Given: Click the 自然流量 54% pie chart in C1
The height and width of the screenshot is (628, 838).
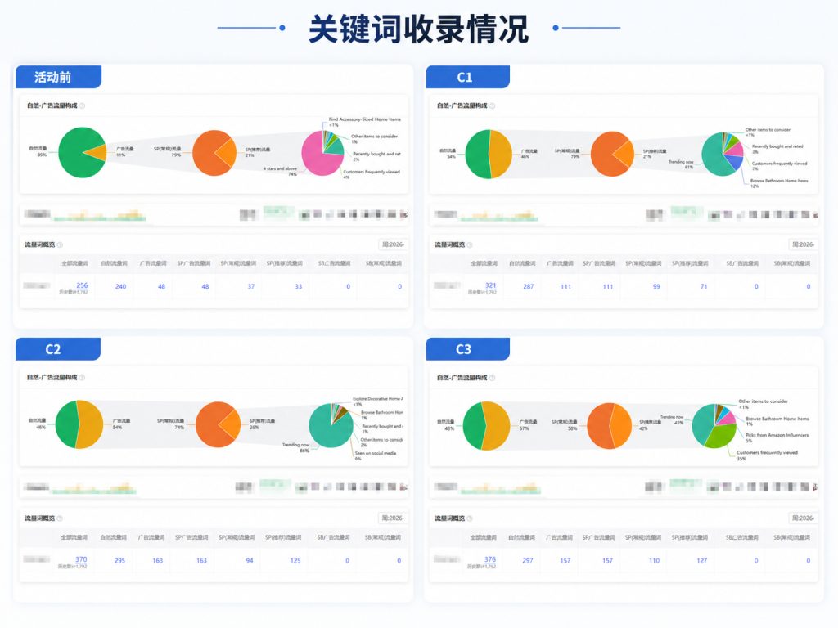Looking at the screenshot, I should (489, 154).
